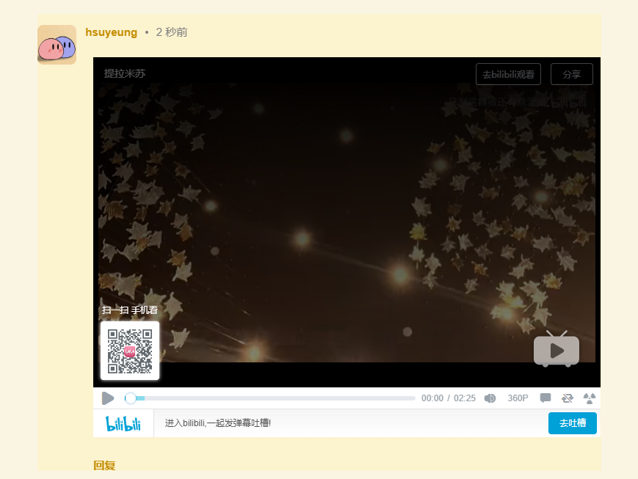Click the bilibili logo below the player
Viewport: 638px width, 479px height.
[123, 423]
